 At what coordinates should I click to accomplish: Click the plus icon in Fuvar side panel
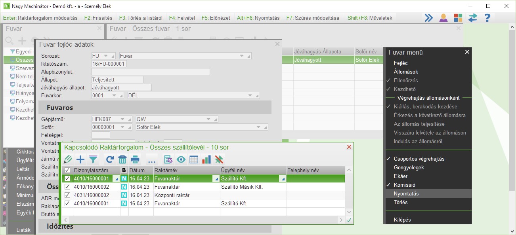coord(22,41)
